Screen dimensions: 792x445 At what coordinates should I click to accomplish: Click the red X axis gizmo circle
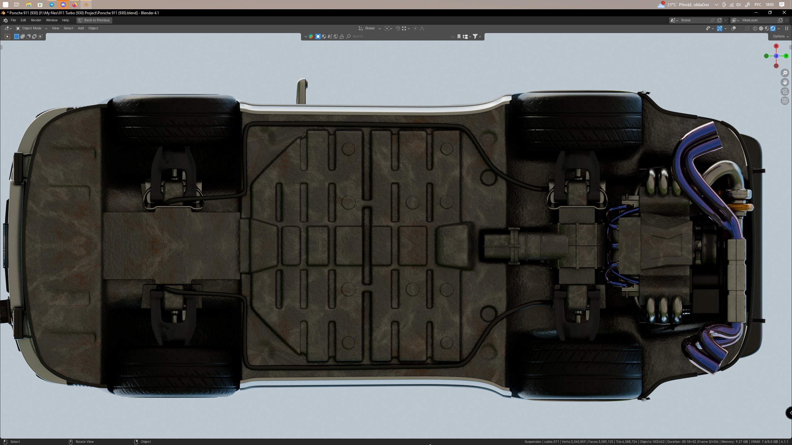(x=776, y=46)
